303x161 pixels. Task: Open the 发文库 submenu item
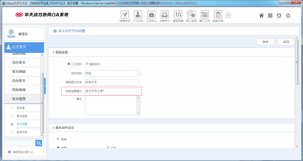(x=21, y=108)
